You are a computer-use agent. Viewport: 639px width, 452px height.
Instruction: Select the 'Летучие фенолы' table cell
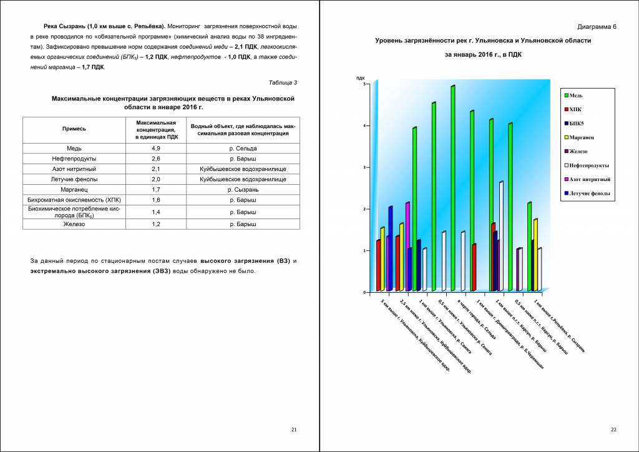click(x=74, y=179)
